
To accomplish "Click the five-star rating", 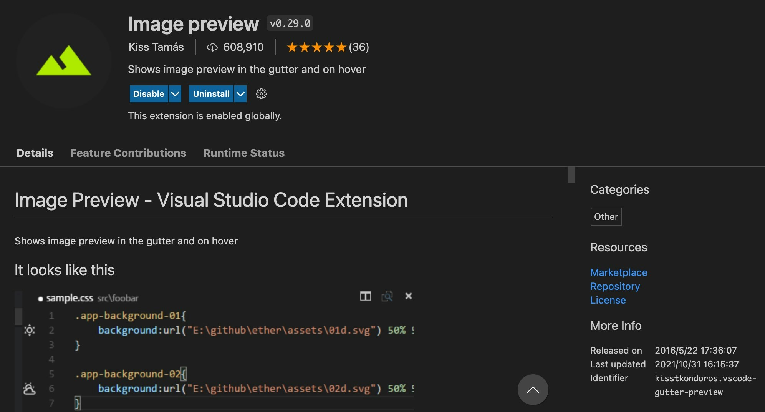I will tap(316, 47).
